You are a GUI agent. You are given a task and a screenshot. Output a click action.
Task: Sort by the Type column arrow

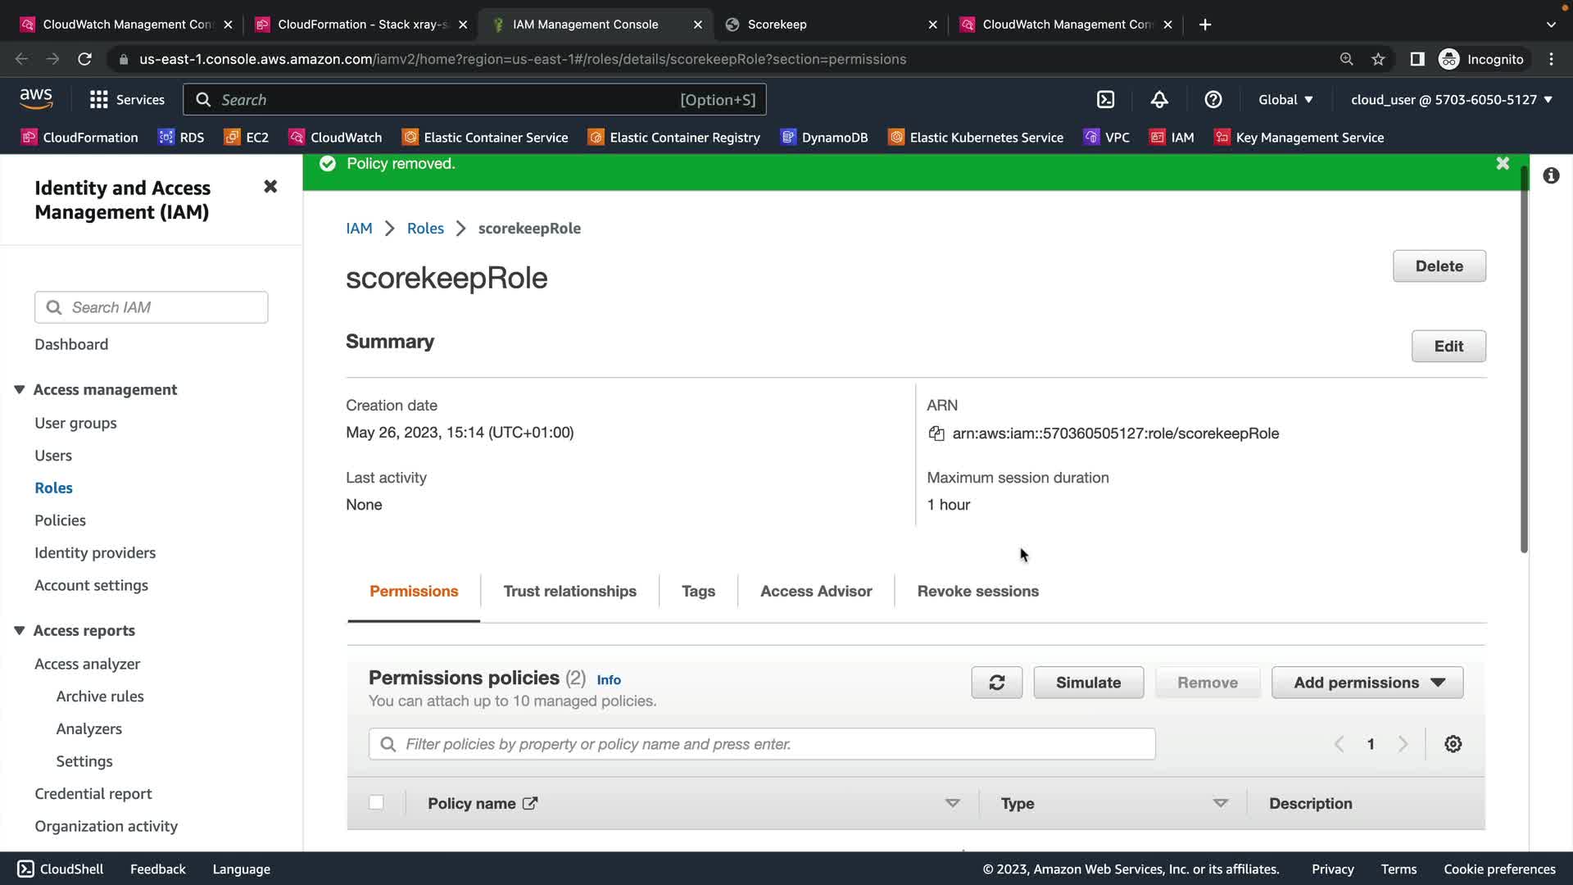pos(1220,803)
